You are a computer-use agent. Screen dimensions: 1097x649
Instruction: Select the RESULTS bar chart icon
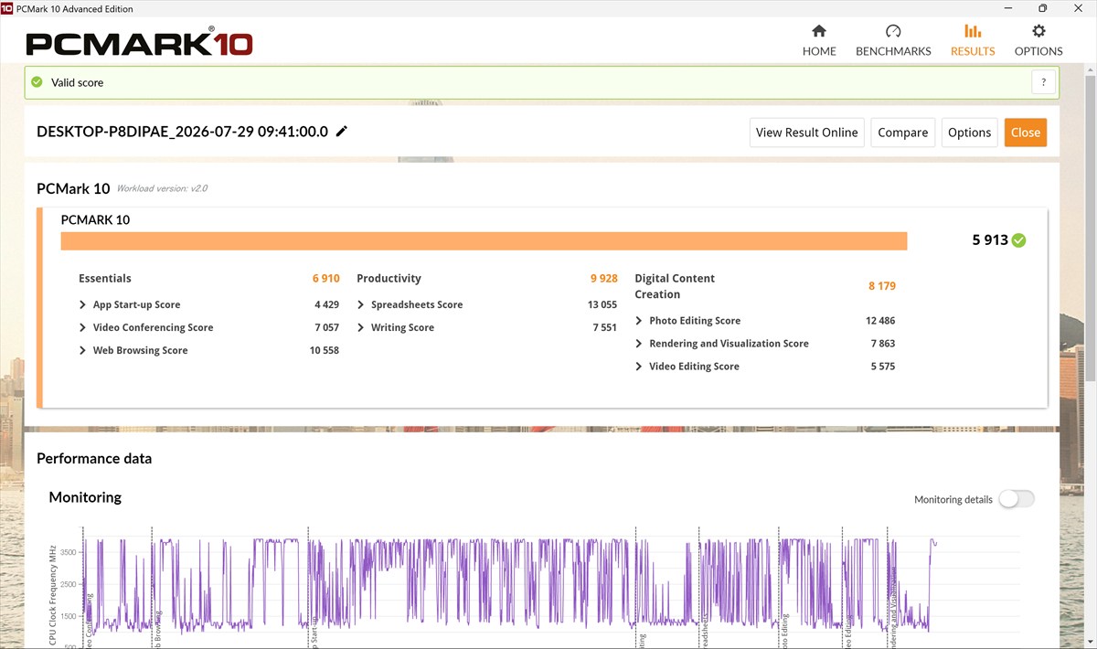point(973,31)
